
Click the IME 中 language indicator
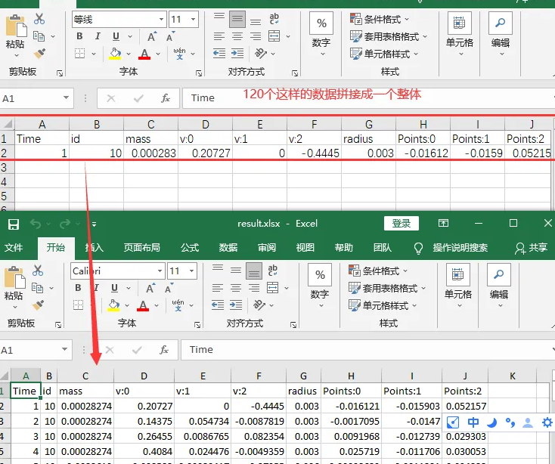(x=473, y=422)
